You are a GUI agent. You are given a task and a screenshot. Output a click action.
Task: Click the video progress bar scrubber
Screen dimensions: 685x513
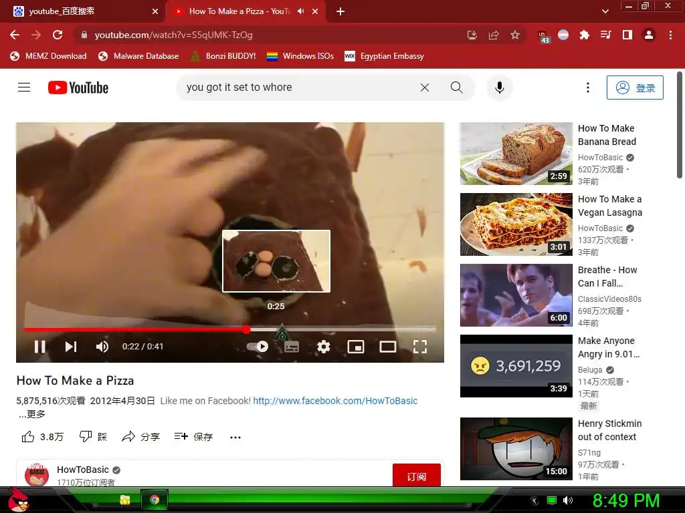click(247, 329)
